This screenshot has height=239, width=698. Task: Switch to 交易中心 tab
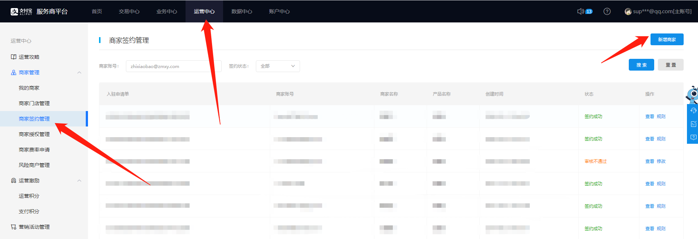point(129,11)
